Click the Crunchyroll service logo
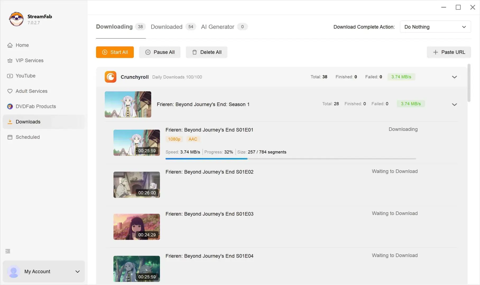This screenshot has height=285, width=480. point(110,77)
